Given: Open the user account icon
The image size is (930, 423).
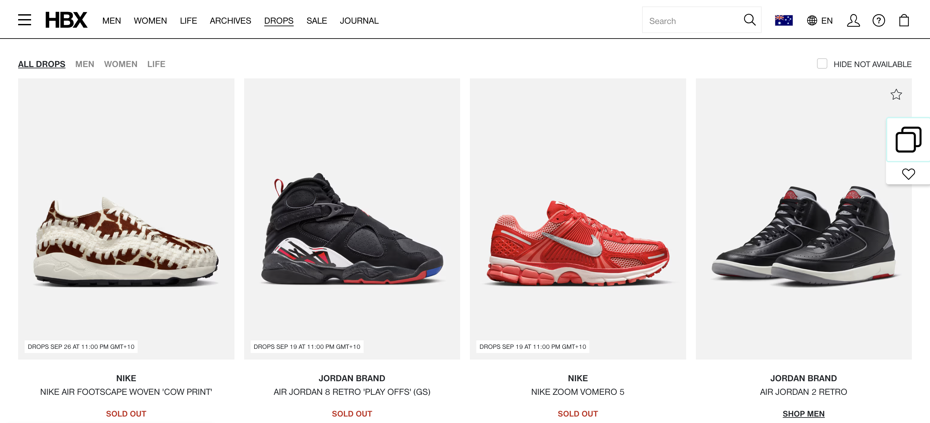Looking at the screenshot, I should [854, 21].
